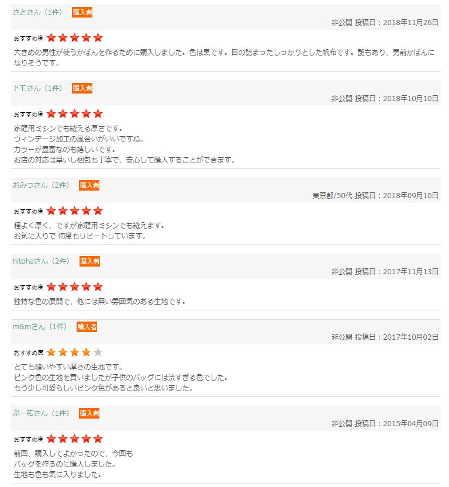Click post date 2015年04月09日
449x487 pixels.
click(410, 423)
